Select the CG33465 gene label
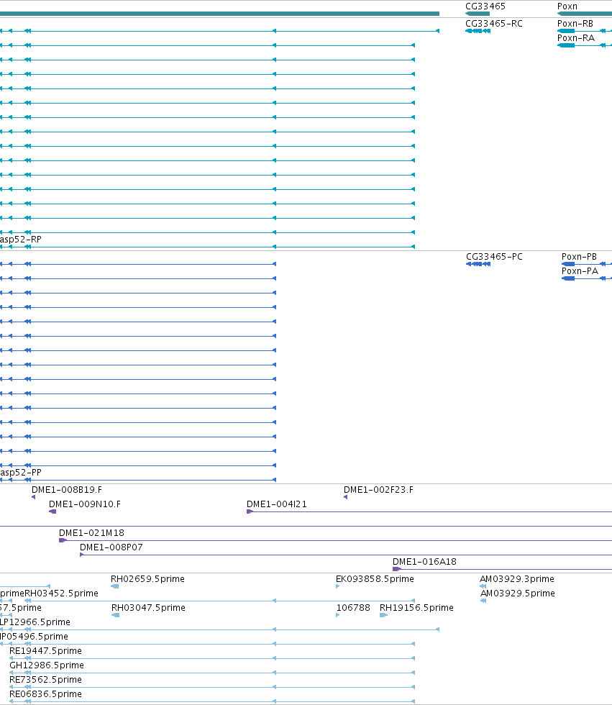 click(x=485, y=6)
